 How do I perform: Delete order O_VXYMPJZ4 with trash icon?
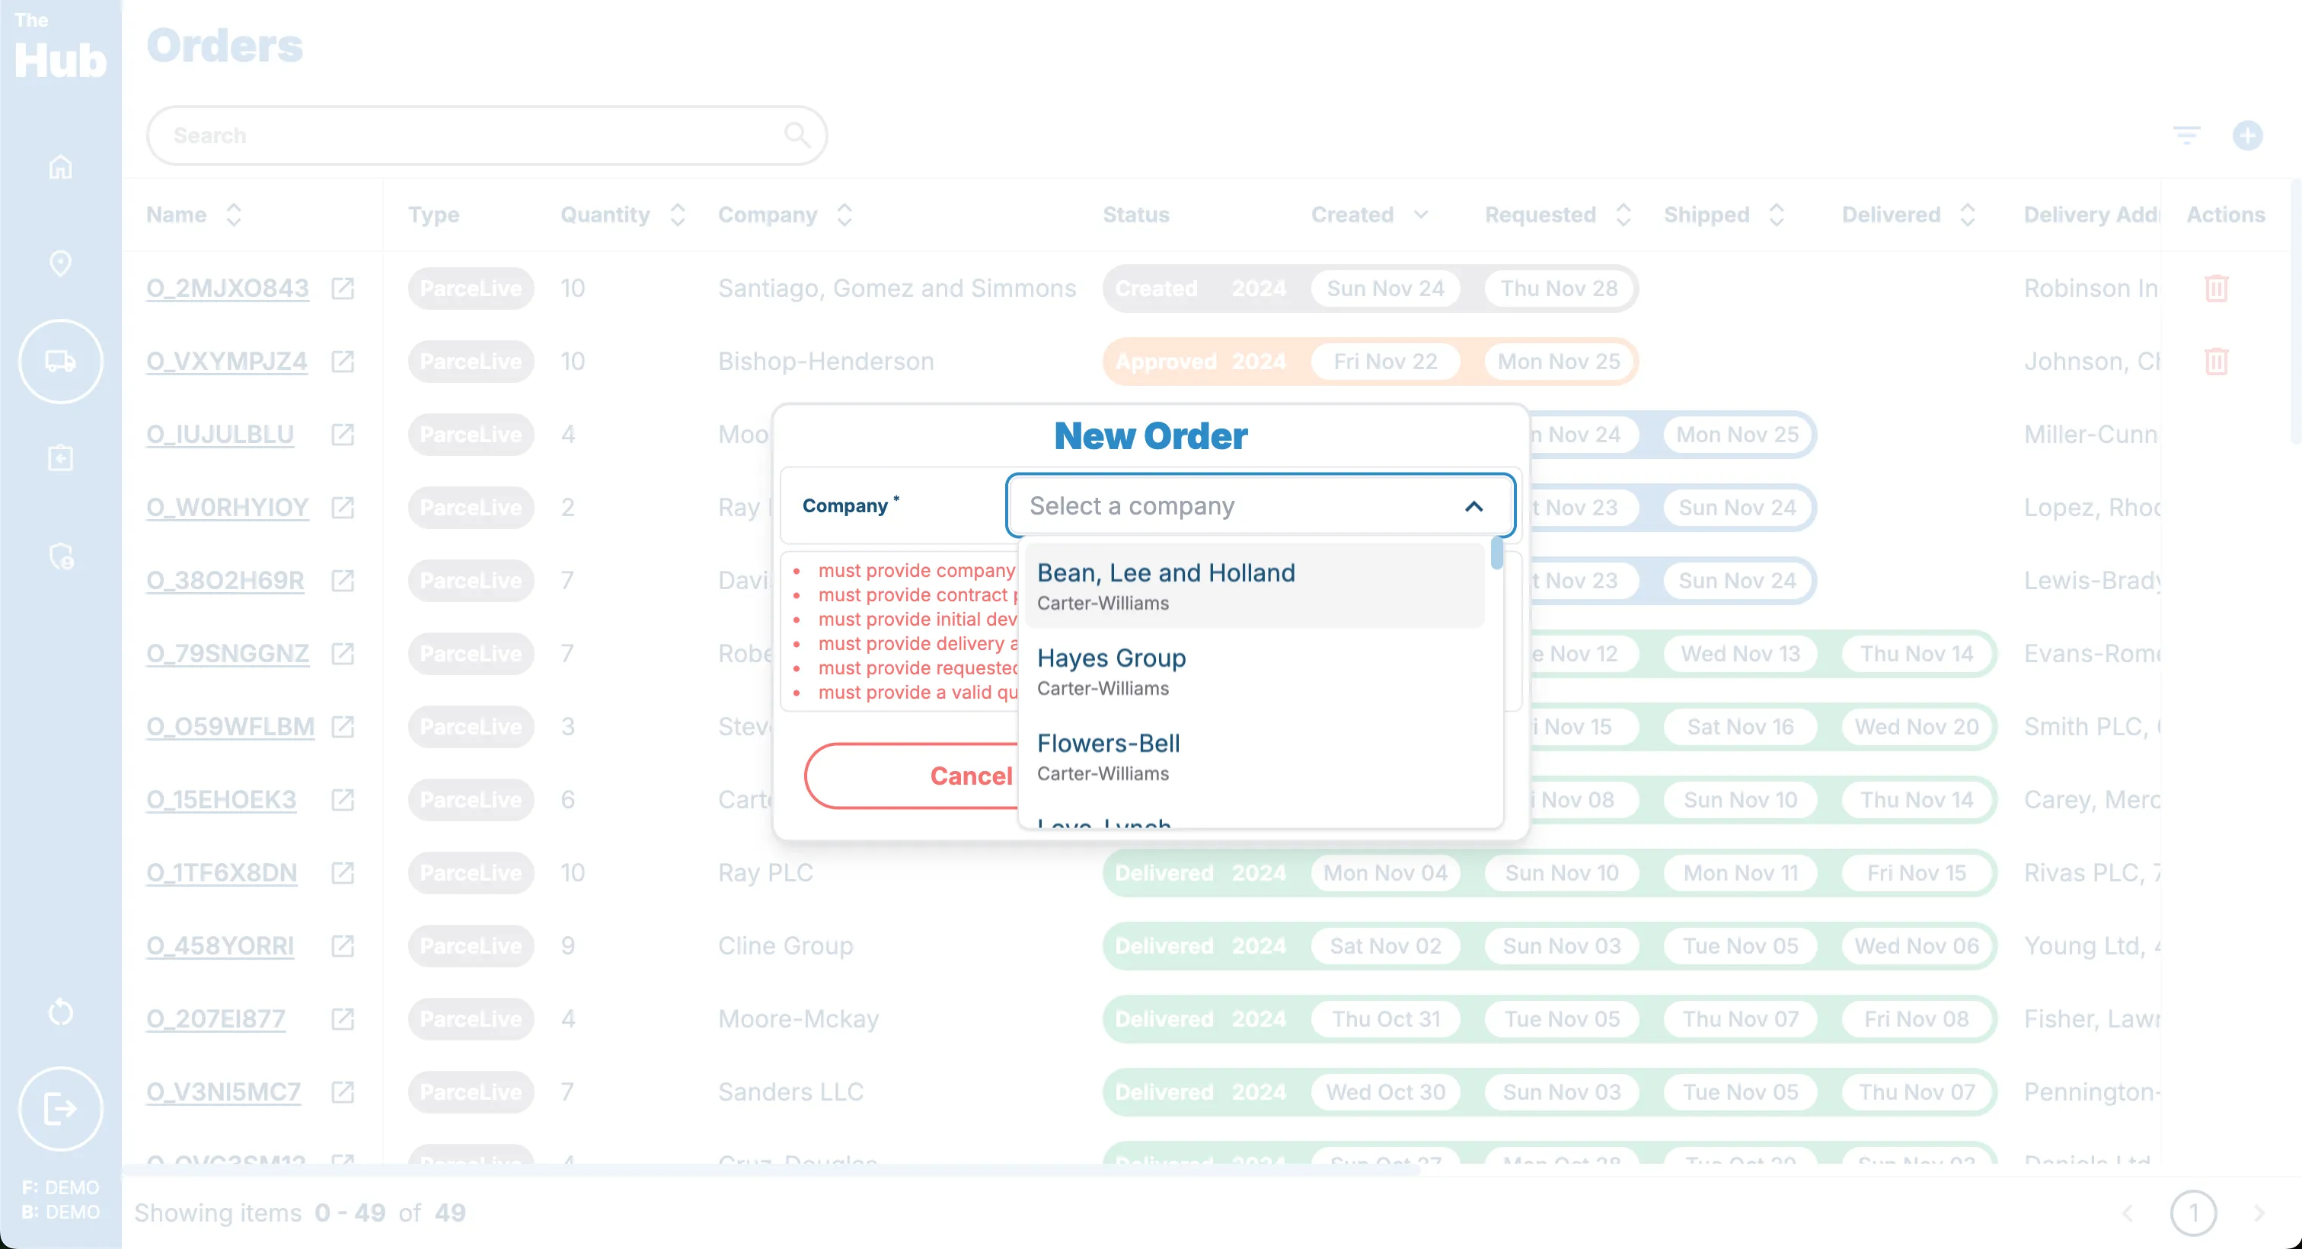pos(2216,362)
